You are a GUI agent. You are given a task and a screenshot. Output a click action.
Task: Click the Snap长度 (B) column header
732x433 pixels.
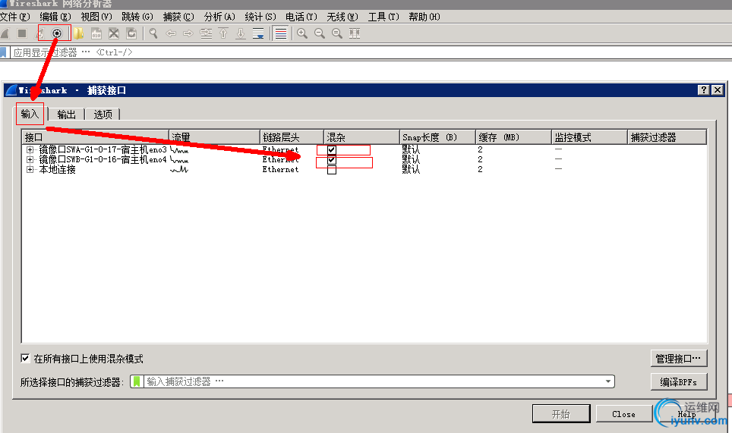(x=438, y=137)
